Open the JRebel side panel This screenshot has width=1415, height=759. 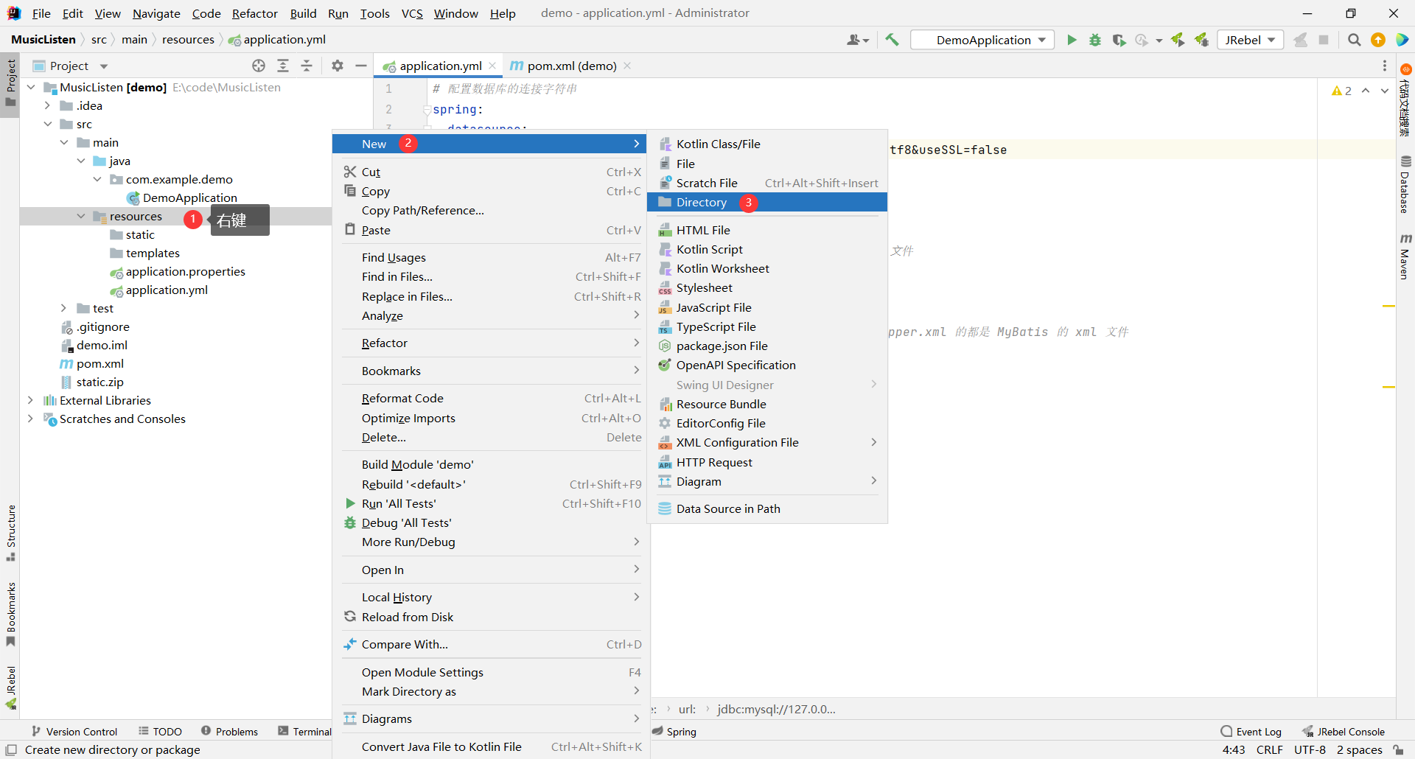(x=11, y=688)
